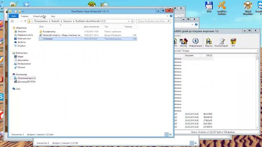The height and width of the screenshot is (147, 262).
Task: Switch Explorer to large icons view
Action: [x=170, y=134]
